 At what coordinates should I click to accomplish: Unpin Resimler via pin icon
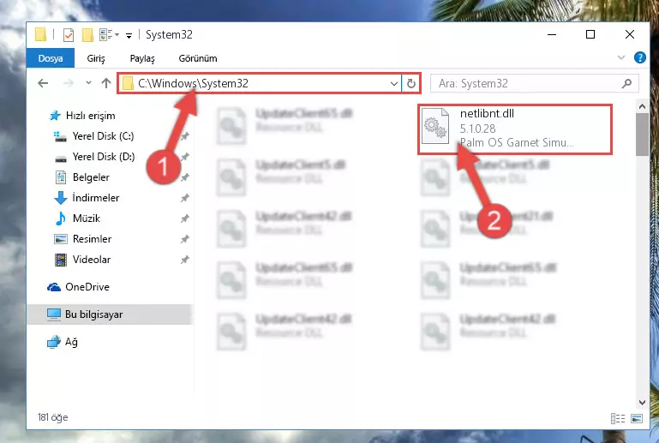tap(184, 239)
